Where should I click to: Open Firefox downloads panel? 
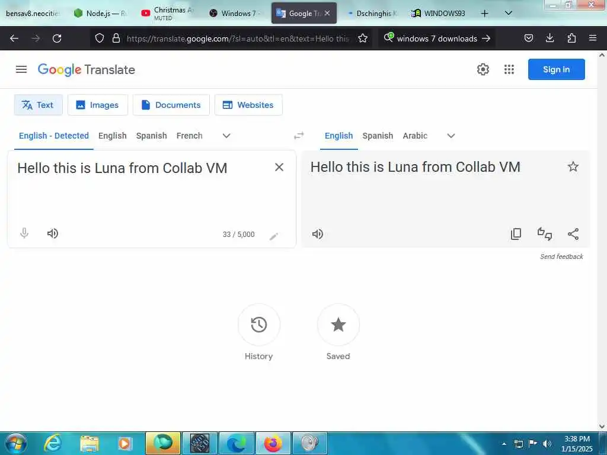click(x=550, y=38)
